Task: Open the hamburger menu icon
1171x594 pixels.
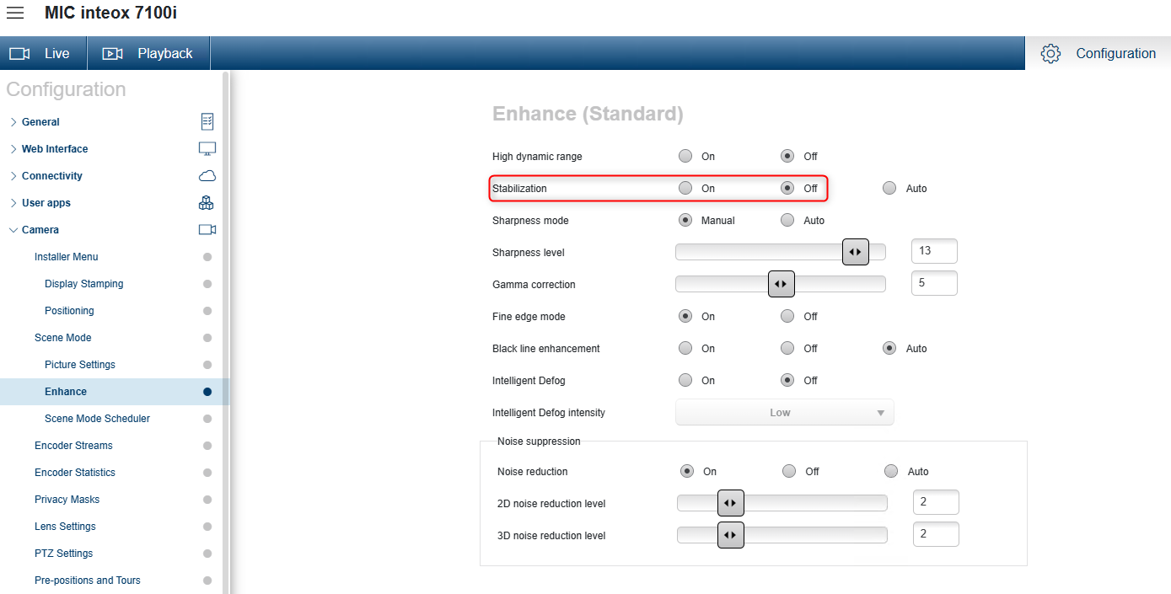Action: pos(15,13)
